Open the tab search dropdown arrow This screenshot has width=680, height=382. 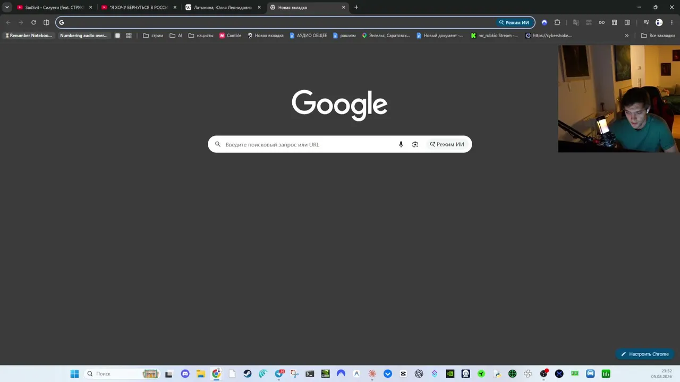pos(7,7)
